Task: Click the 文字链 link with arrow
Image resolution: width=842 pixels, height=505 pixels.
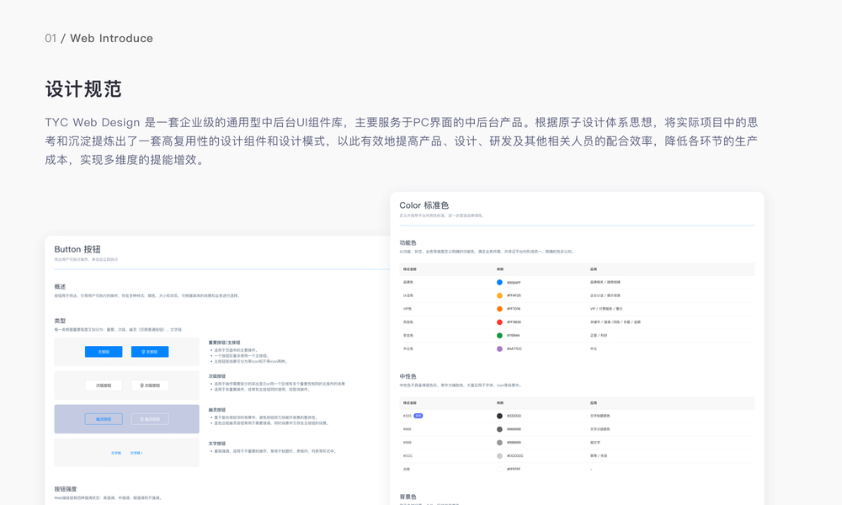Action: 136,453
